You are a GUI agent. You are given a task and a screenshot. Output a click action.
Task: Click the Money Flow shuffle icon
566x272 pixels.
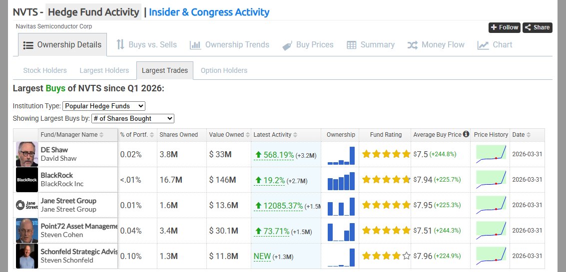coord(413,45)
